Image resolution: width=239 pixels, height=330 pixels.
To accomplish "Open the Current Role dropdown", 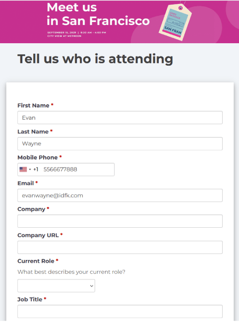I will [56, 286].
